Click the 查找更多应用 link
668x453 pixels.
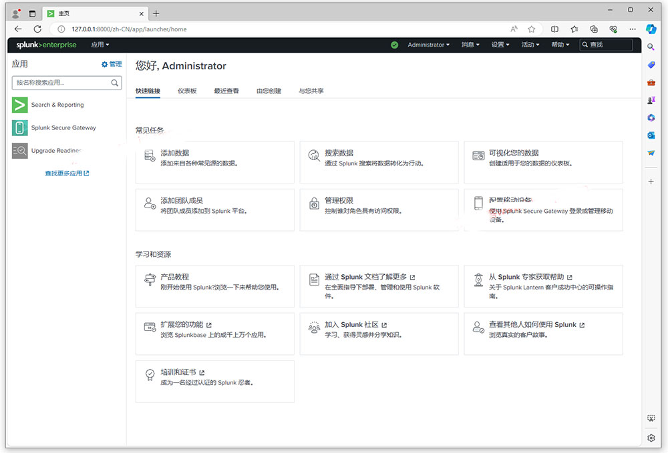(x=67, y=173)
